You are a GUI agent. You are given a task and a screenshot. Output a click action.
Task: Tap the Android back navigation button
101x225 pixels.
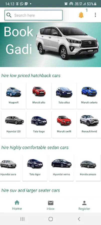click(79, 219)
